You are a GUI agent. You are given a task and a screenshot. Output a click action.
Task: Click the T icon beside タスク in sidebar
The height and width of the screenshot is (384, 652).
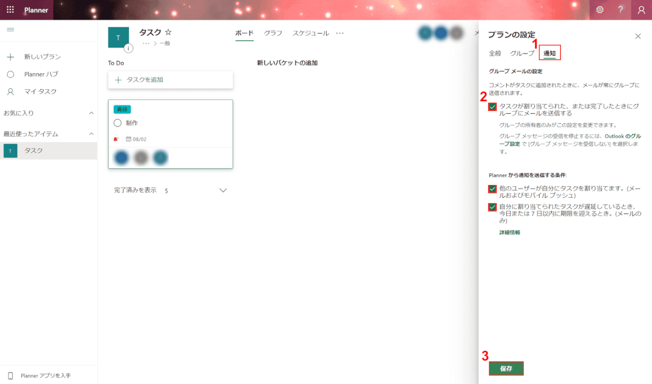(x=11, y=151)
